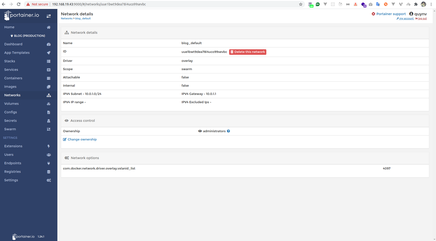Click the Networks breadcrumb link

point(67,18)
